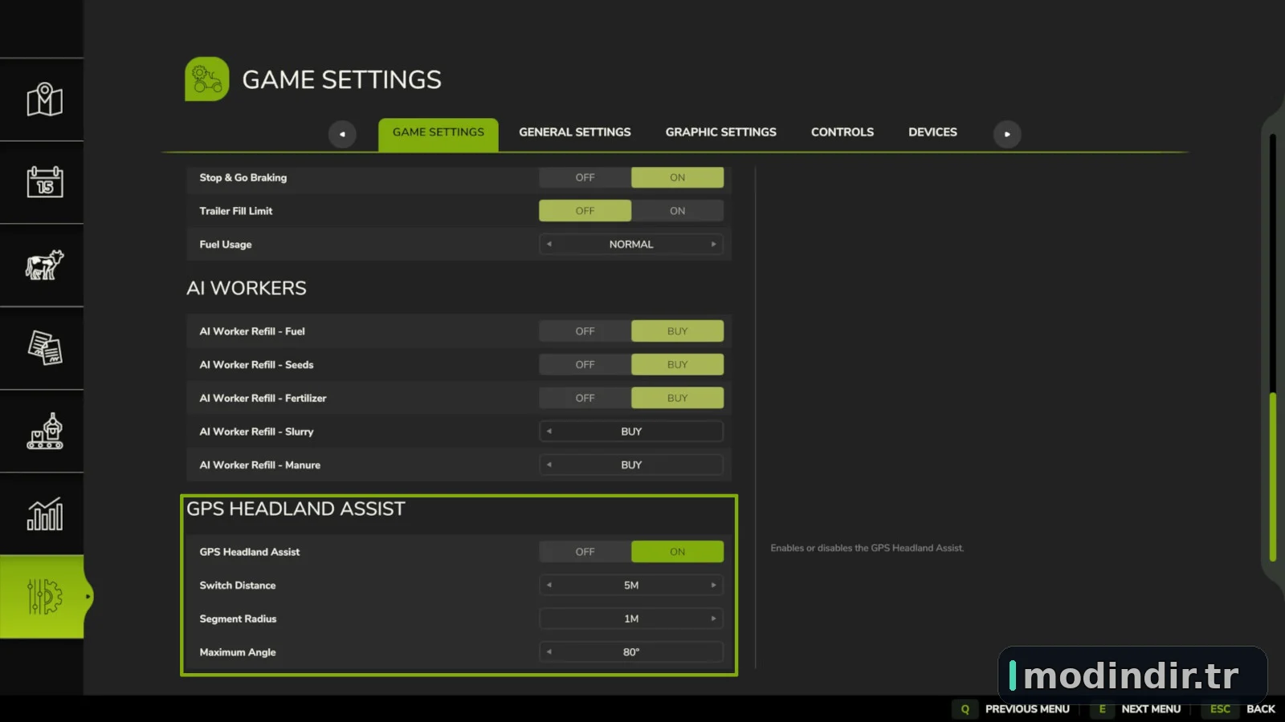The image size is (1285, 722).
Task: Open the statistics chart icon
Action: click(x=44, y=513)
